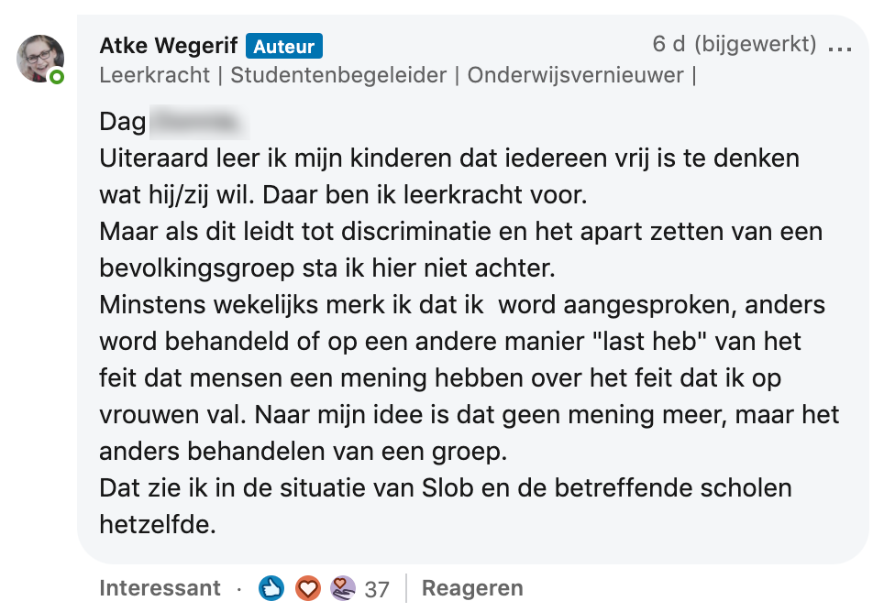Click Reageren to reply to the comment
The height and width of the screenshot is (612, 884).
(472, 588)
